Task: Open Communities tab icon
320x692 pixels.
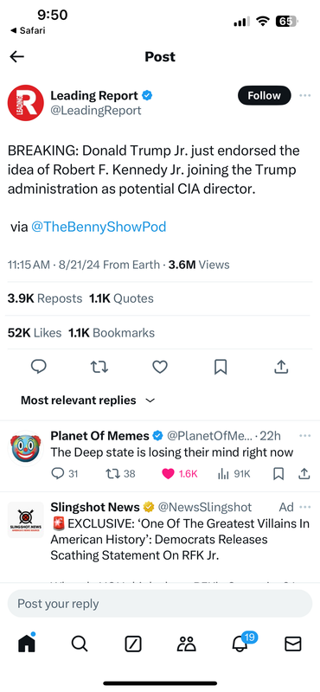Action: (x=186, y=644)
